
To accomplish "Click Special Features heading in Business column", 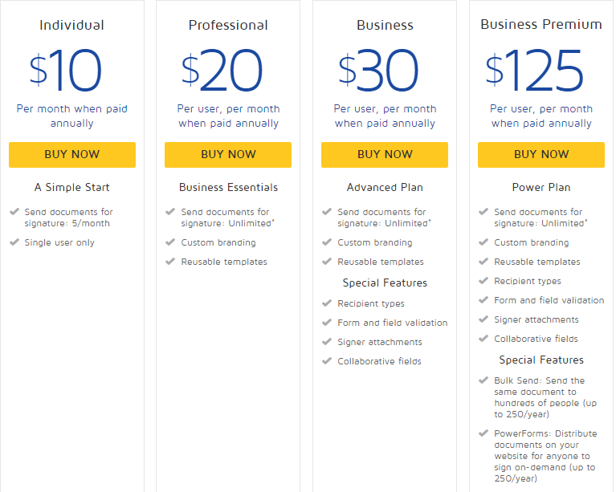I will pos(385,283).
